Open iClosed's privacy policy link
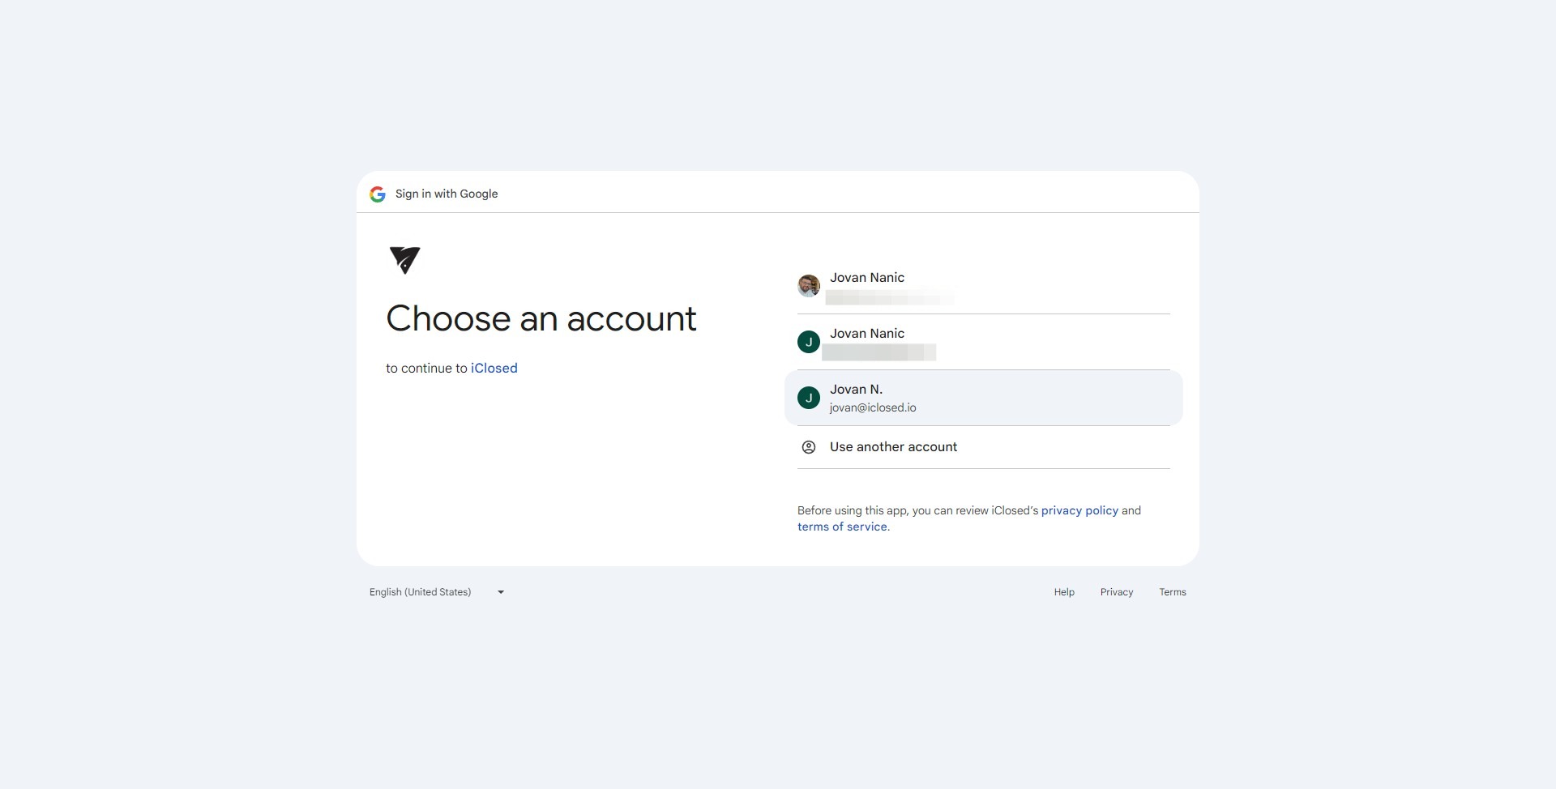Screen dimensions: 1556x789 1079,511
